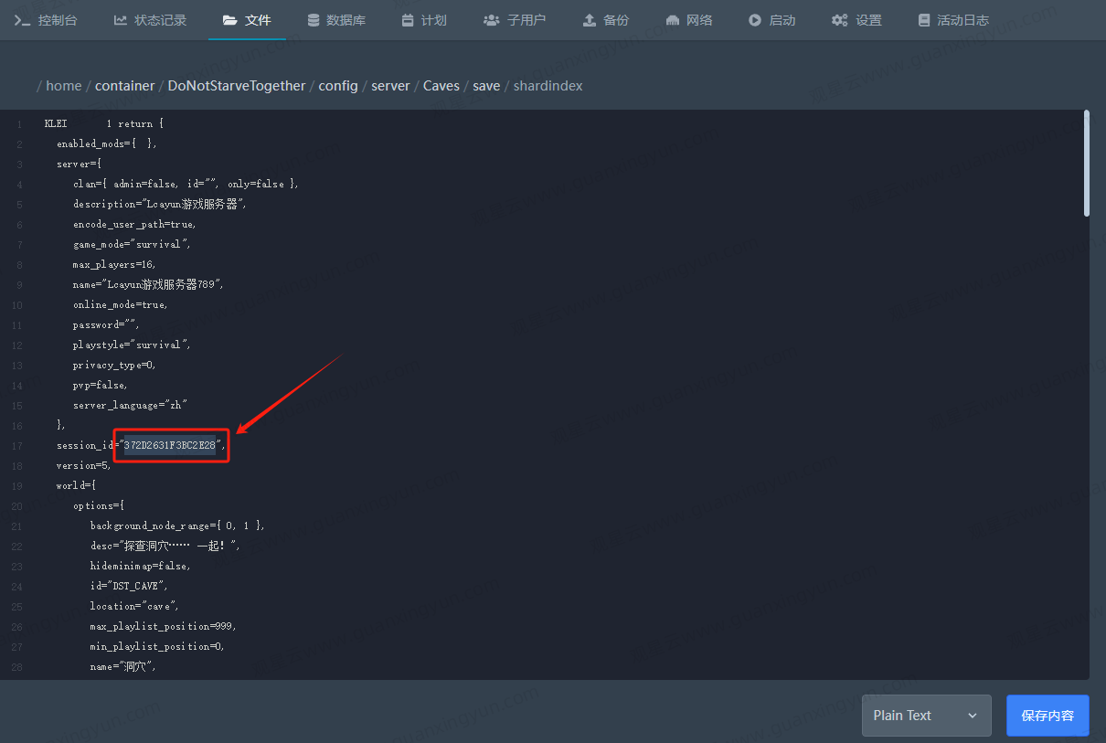This screenshot has height=743, width=1106.
Task: Click the console terminal icon in navbar
Action: [23, 20]
